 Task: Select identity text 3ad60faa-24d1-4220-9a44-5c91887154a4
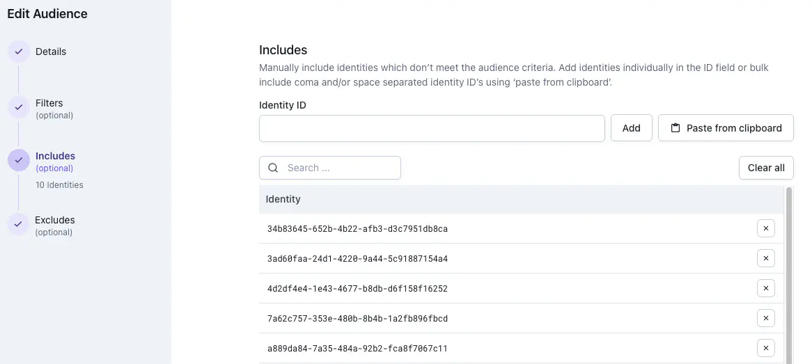(357, 259)
